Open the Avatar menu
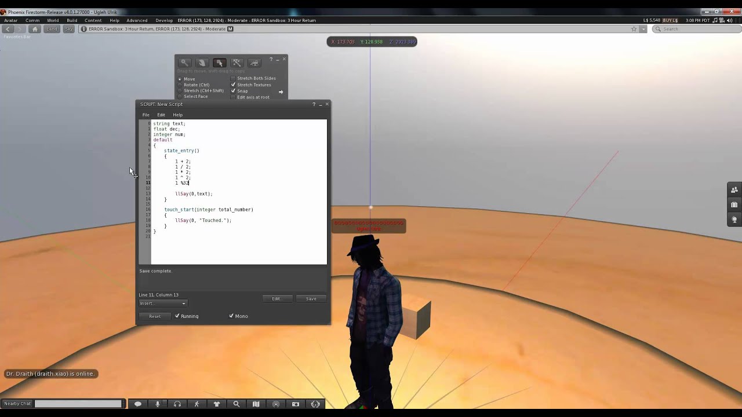The image size is (742, 417). (10, 20)
